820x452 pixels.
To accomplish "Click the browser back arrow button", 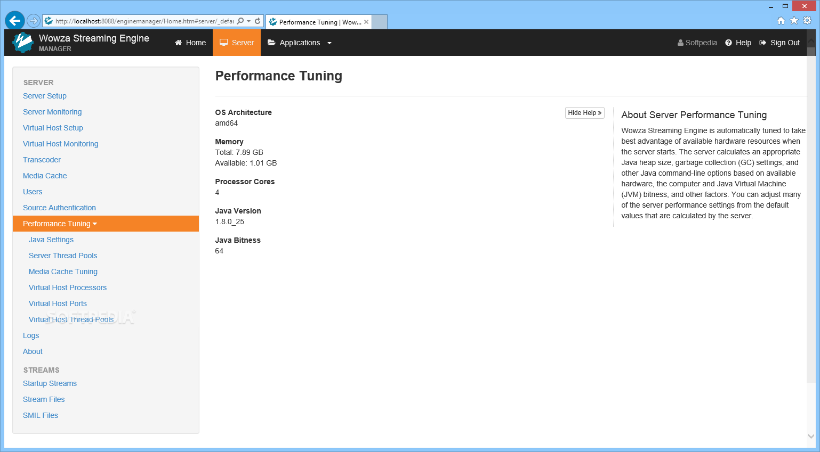I will [15, 21].
